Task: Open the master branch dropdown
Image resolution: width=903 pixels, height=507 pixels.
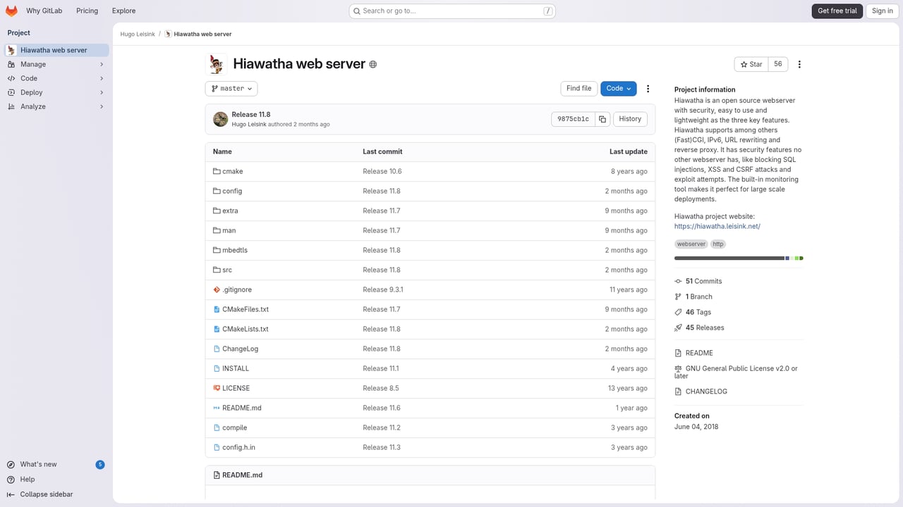Action: (x=231, y=89)
